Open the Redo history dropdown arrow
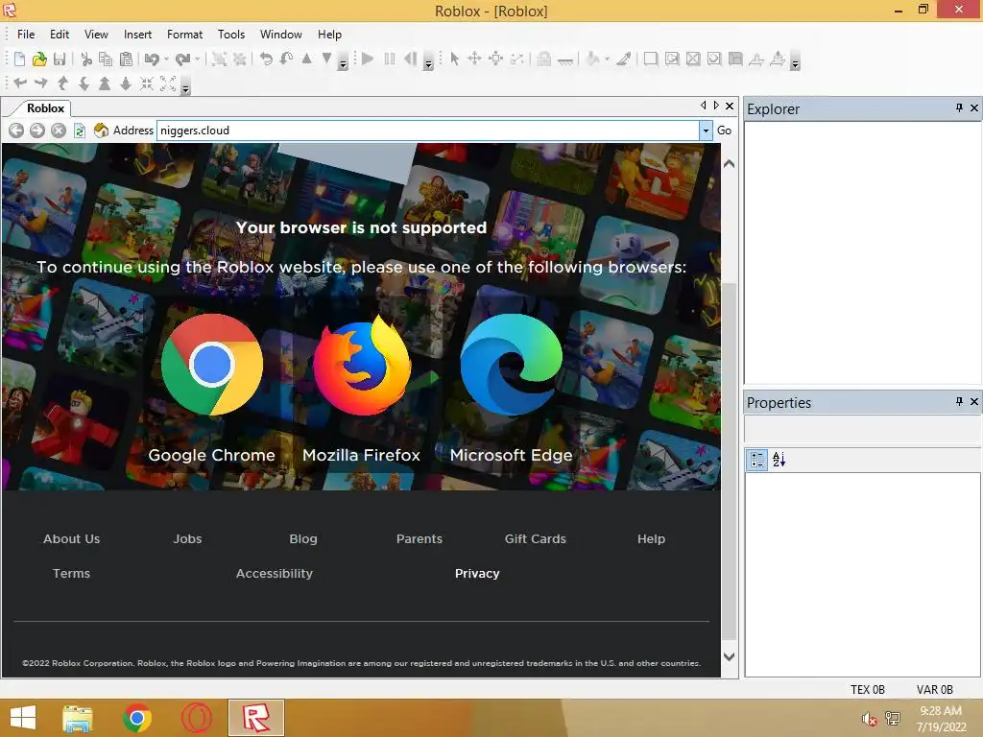This screenshot has height=737, width=983. pyautogui.click(x=198, y=59)
